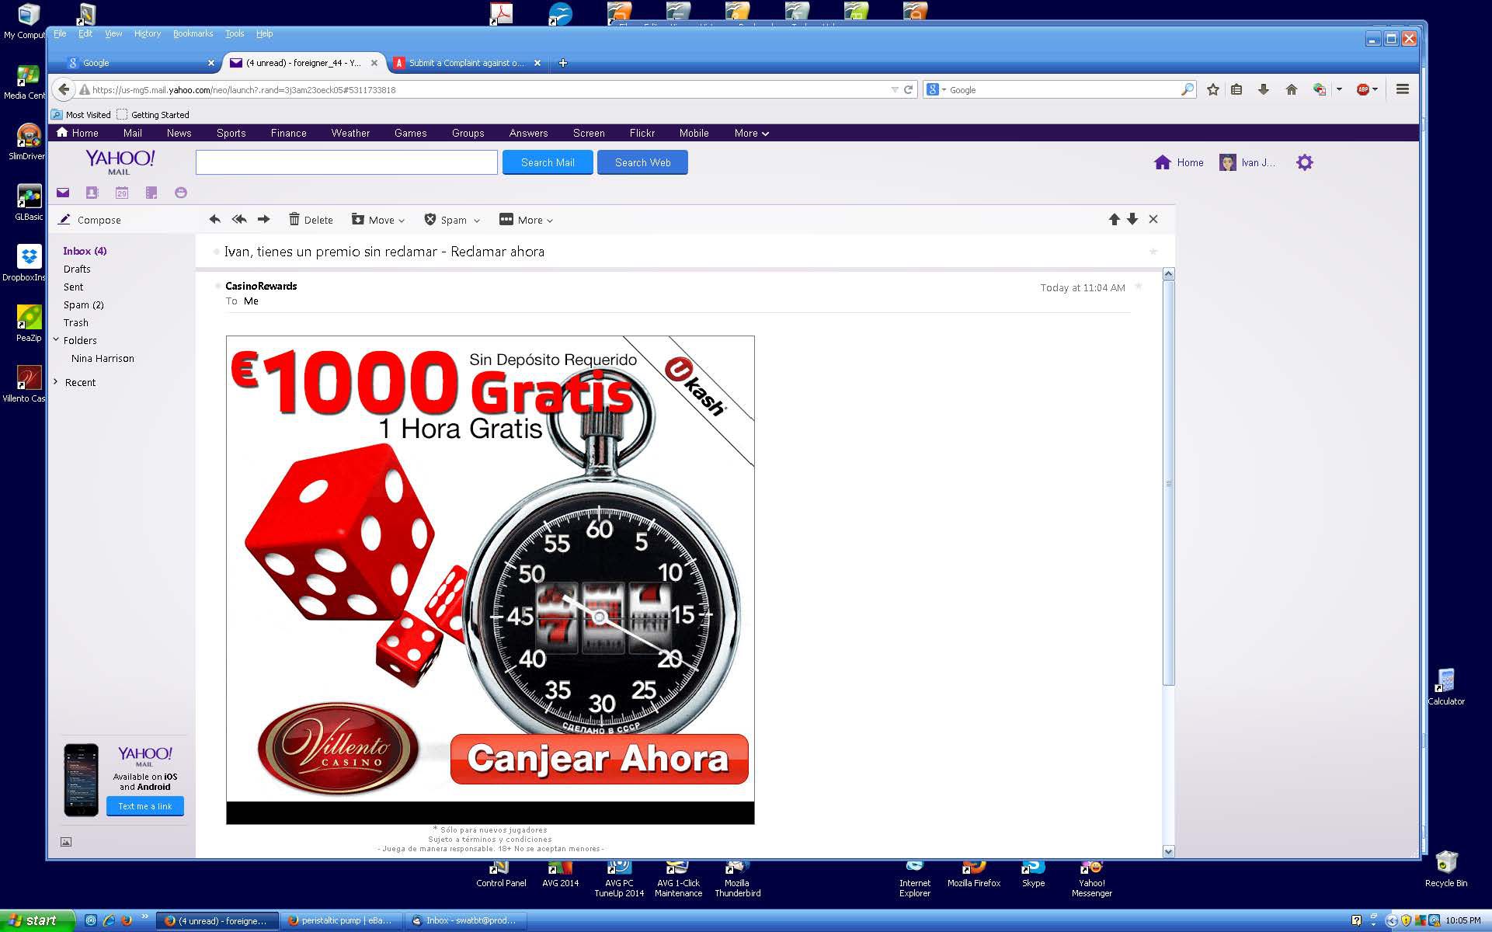Open the Spam dropdown
Image resolution: width=1492 pixels, height=932 pixels.
click(x=452, y=220)
